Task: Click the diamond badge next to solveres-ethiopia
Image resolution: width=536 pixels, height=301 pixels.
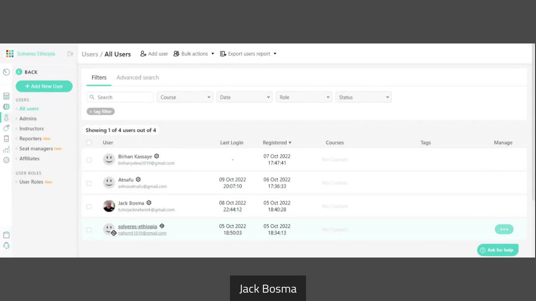Action: point(162,226)
